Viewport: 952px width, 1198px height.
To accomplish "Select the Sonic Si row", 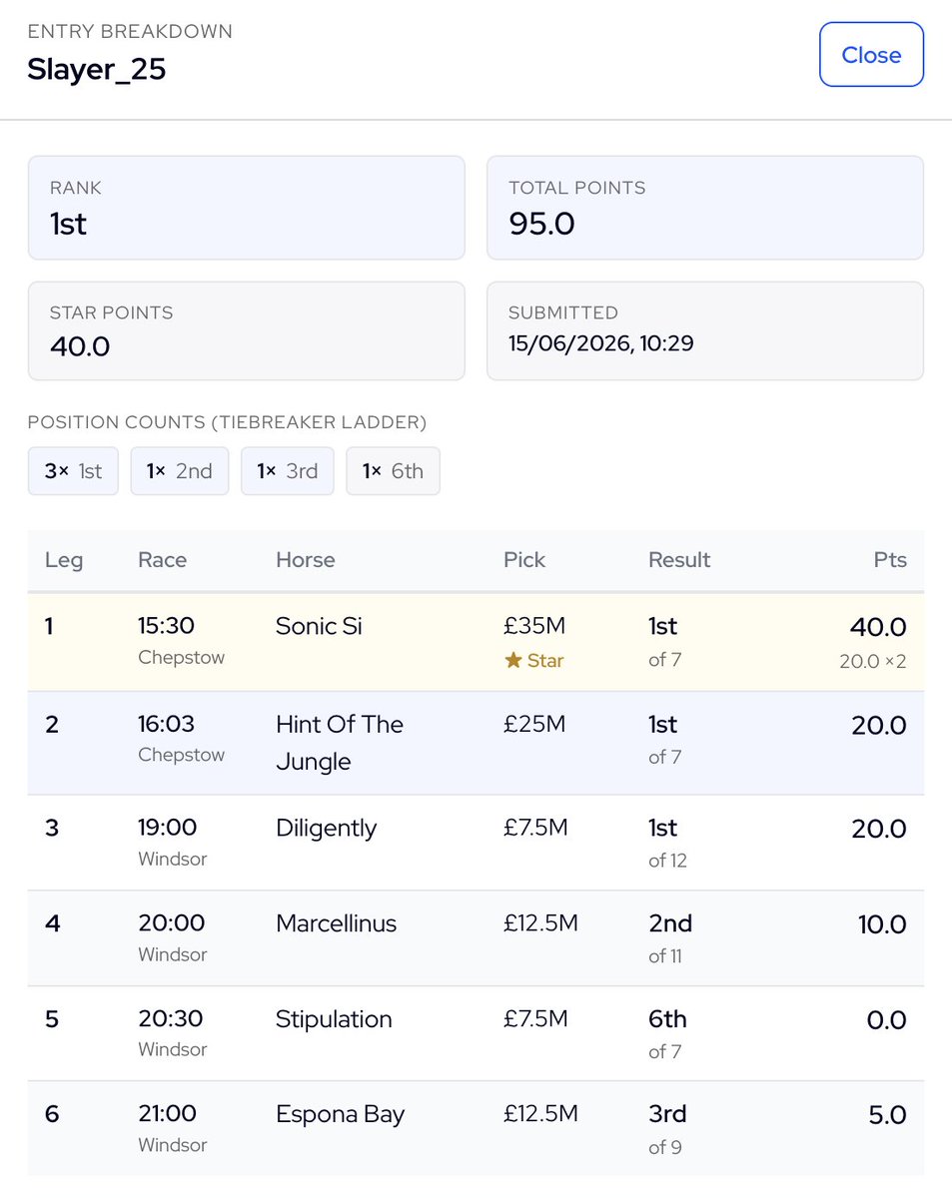I will (x=476, y=642).
